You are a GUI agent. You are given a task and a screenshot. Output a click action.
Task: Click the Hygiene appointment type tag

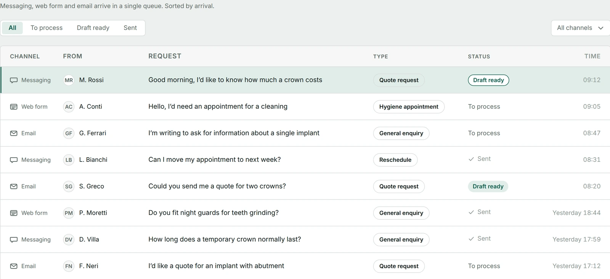click(x=409, y=107)
